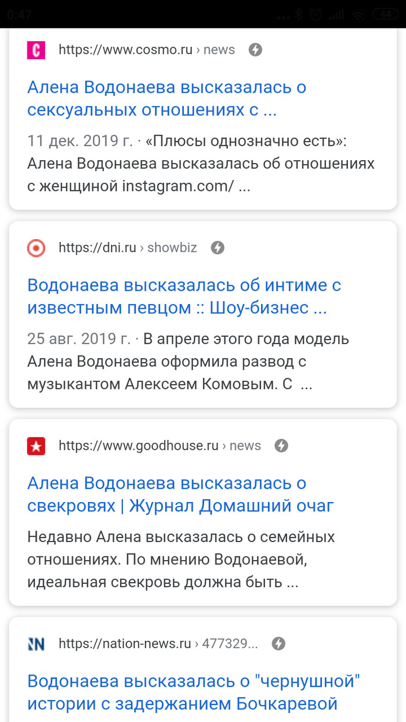
Task: Open dni.ru headline about известным певцом
Action: (184, 297)
